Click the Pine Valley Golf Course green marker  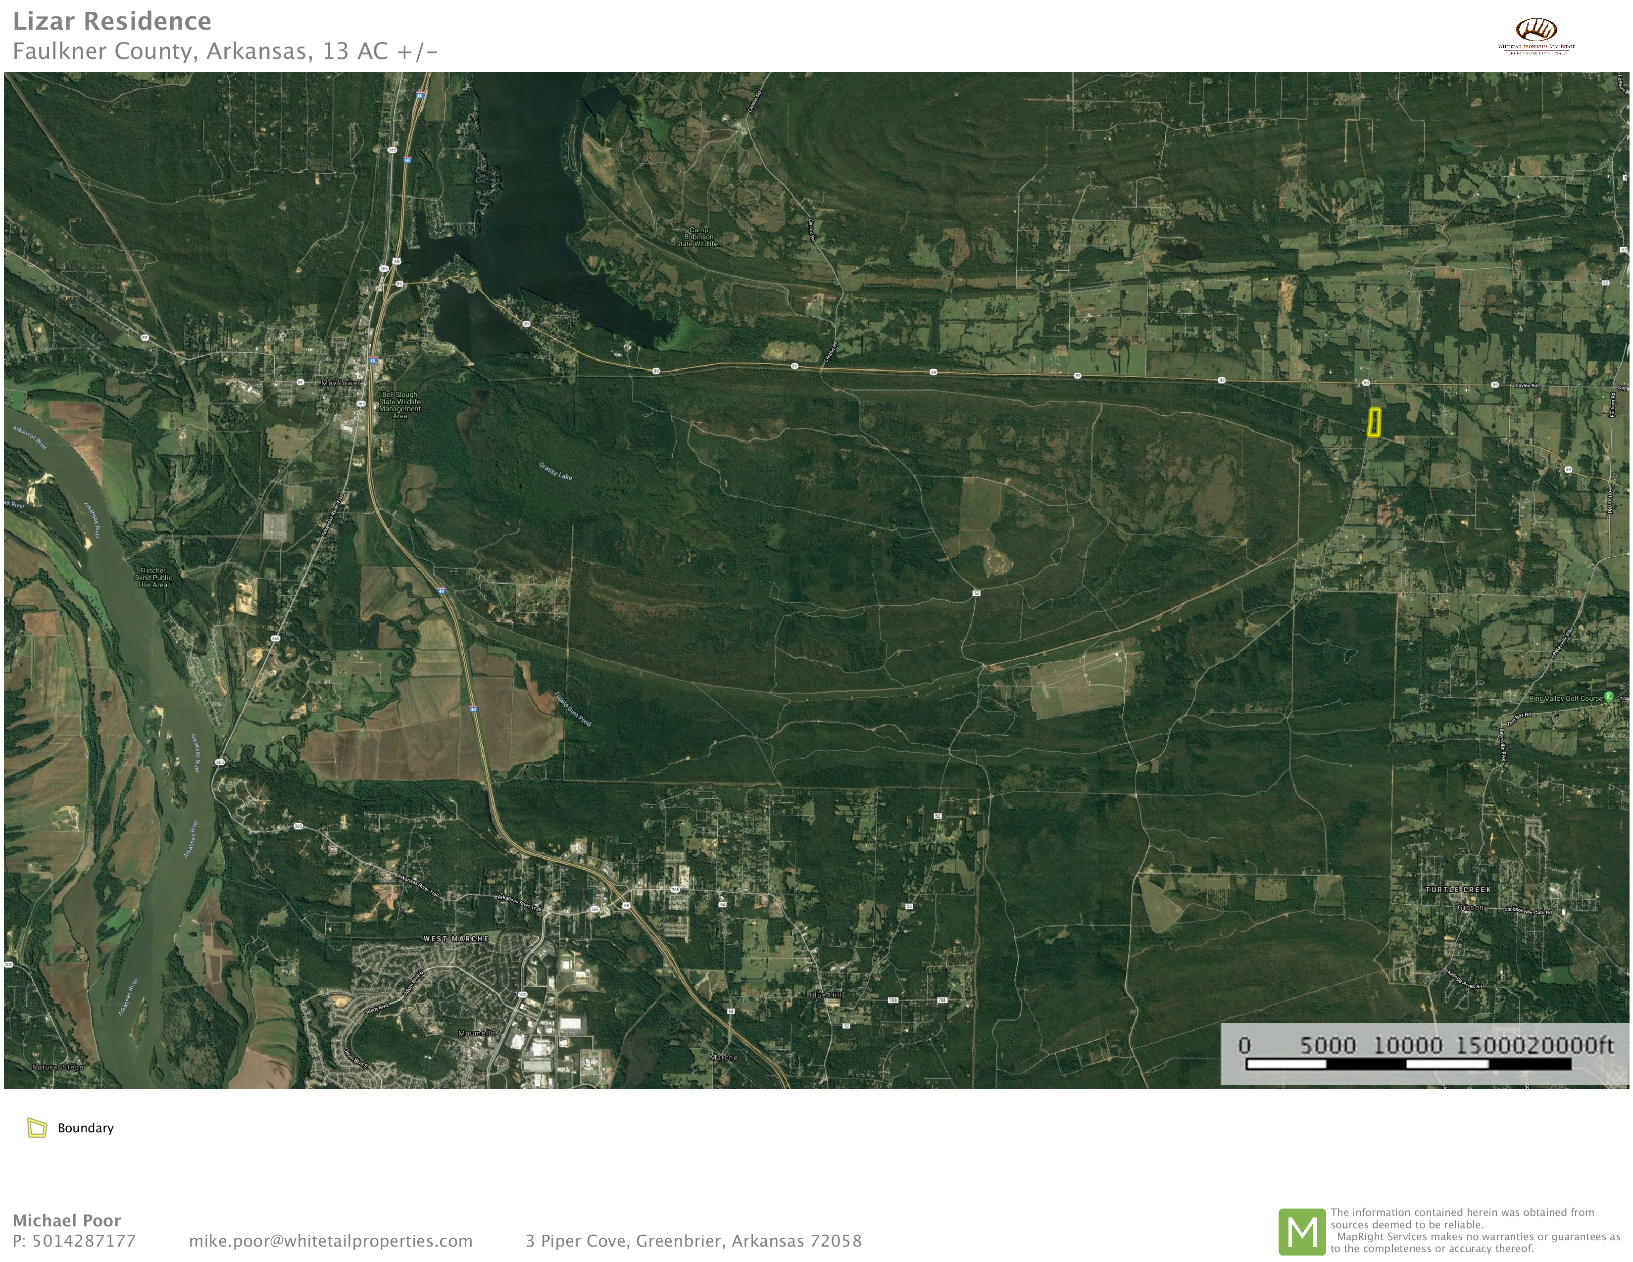click(1608, 695)
